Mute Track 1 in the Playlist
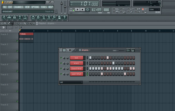This screenshot has width=175, height=111. coord(17,41)
